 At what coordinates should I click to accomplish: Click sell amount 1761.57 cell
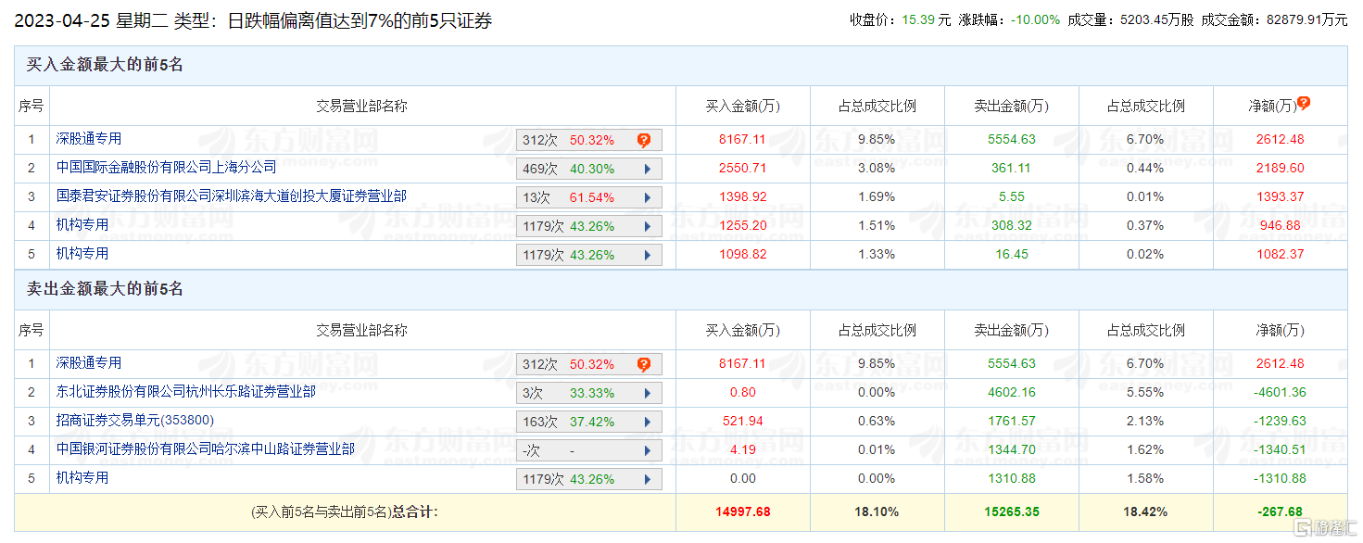click(x=1012, y=422)
